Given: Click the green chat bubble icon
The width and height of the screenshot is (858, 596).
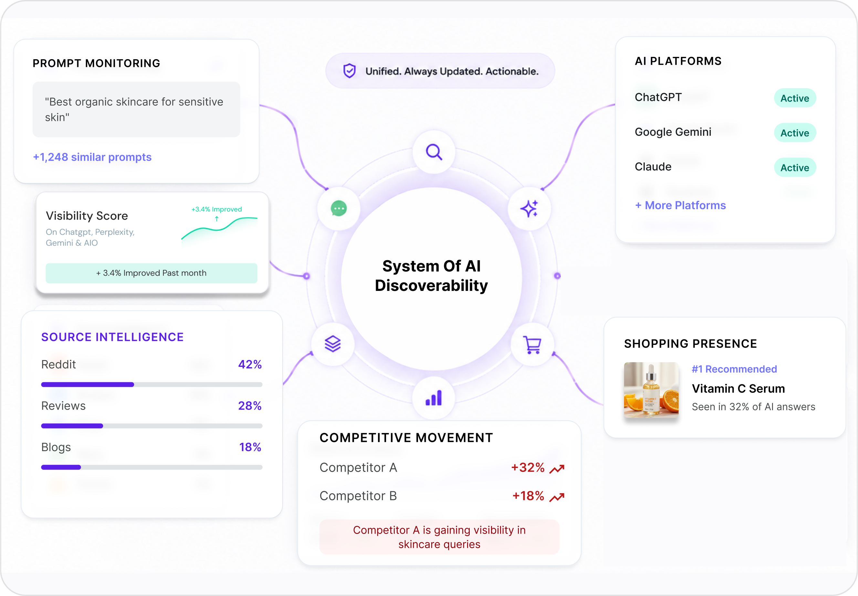Looking at the screenshot, I should point(339,208).
